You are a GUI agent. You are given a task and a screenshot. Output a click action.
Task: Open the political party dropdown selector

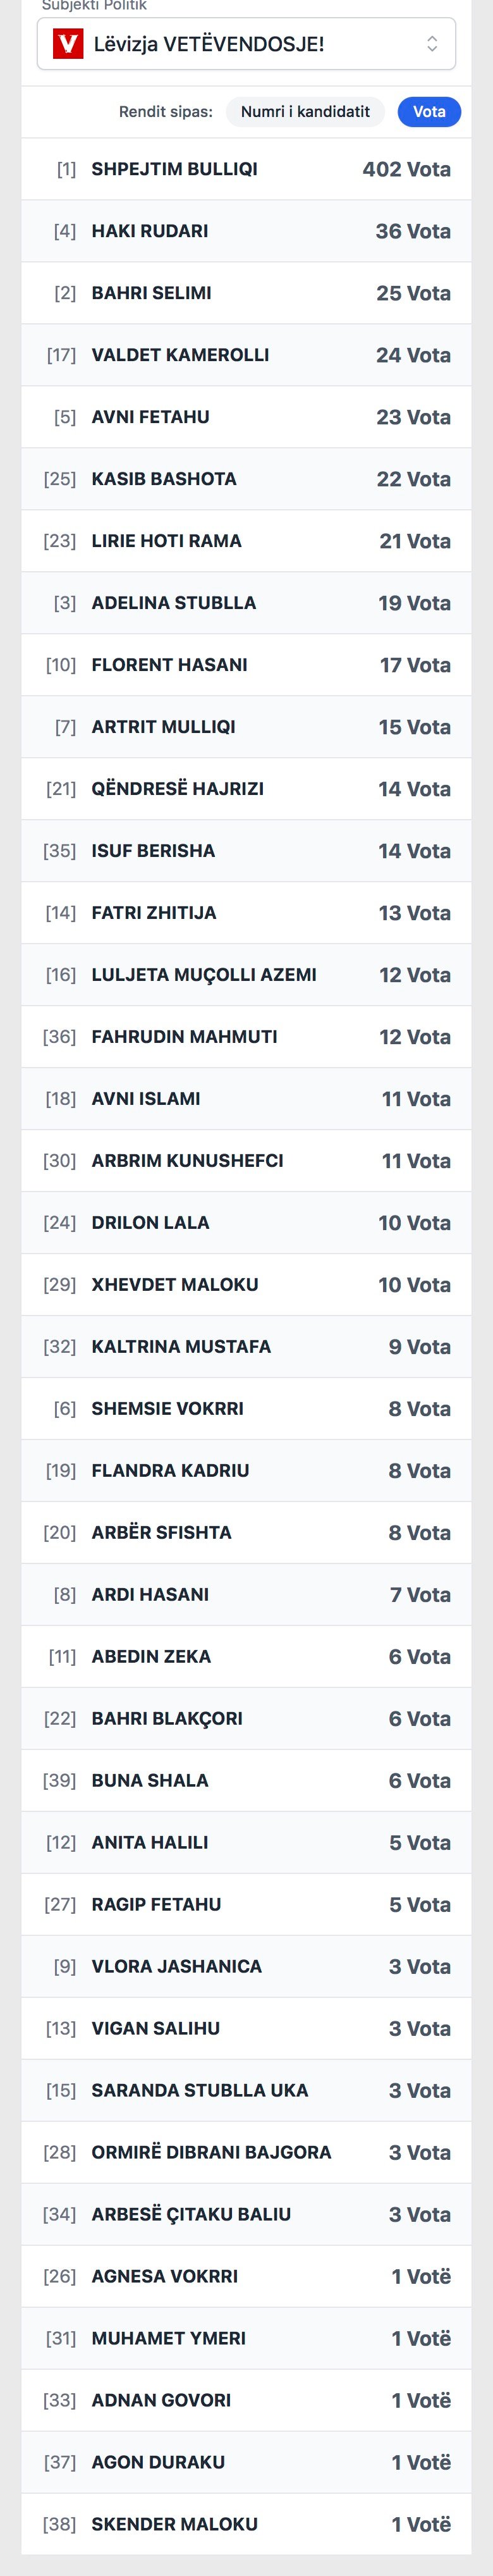point(246,44)
